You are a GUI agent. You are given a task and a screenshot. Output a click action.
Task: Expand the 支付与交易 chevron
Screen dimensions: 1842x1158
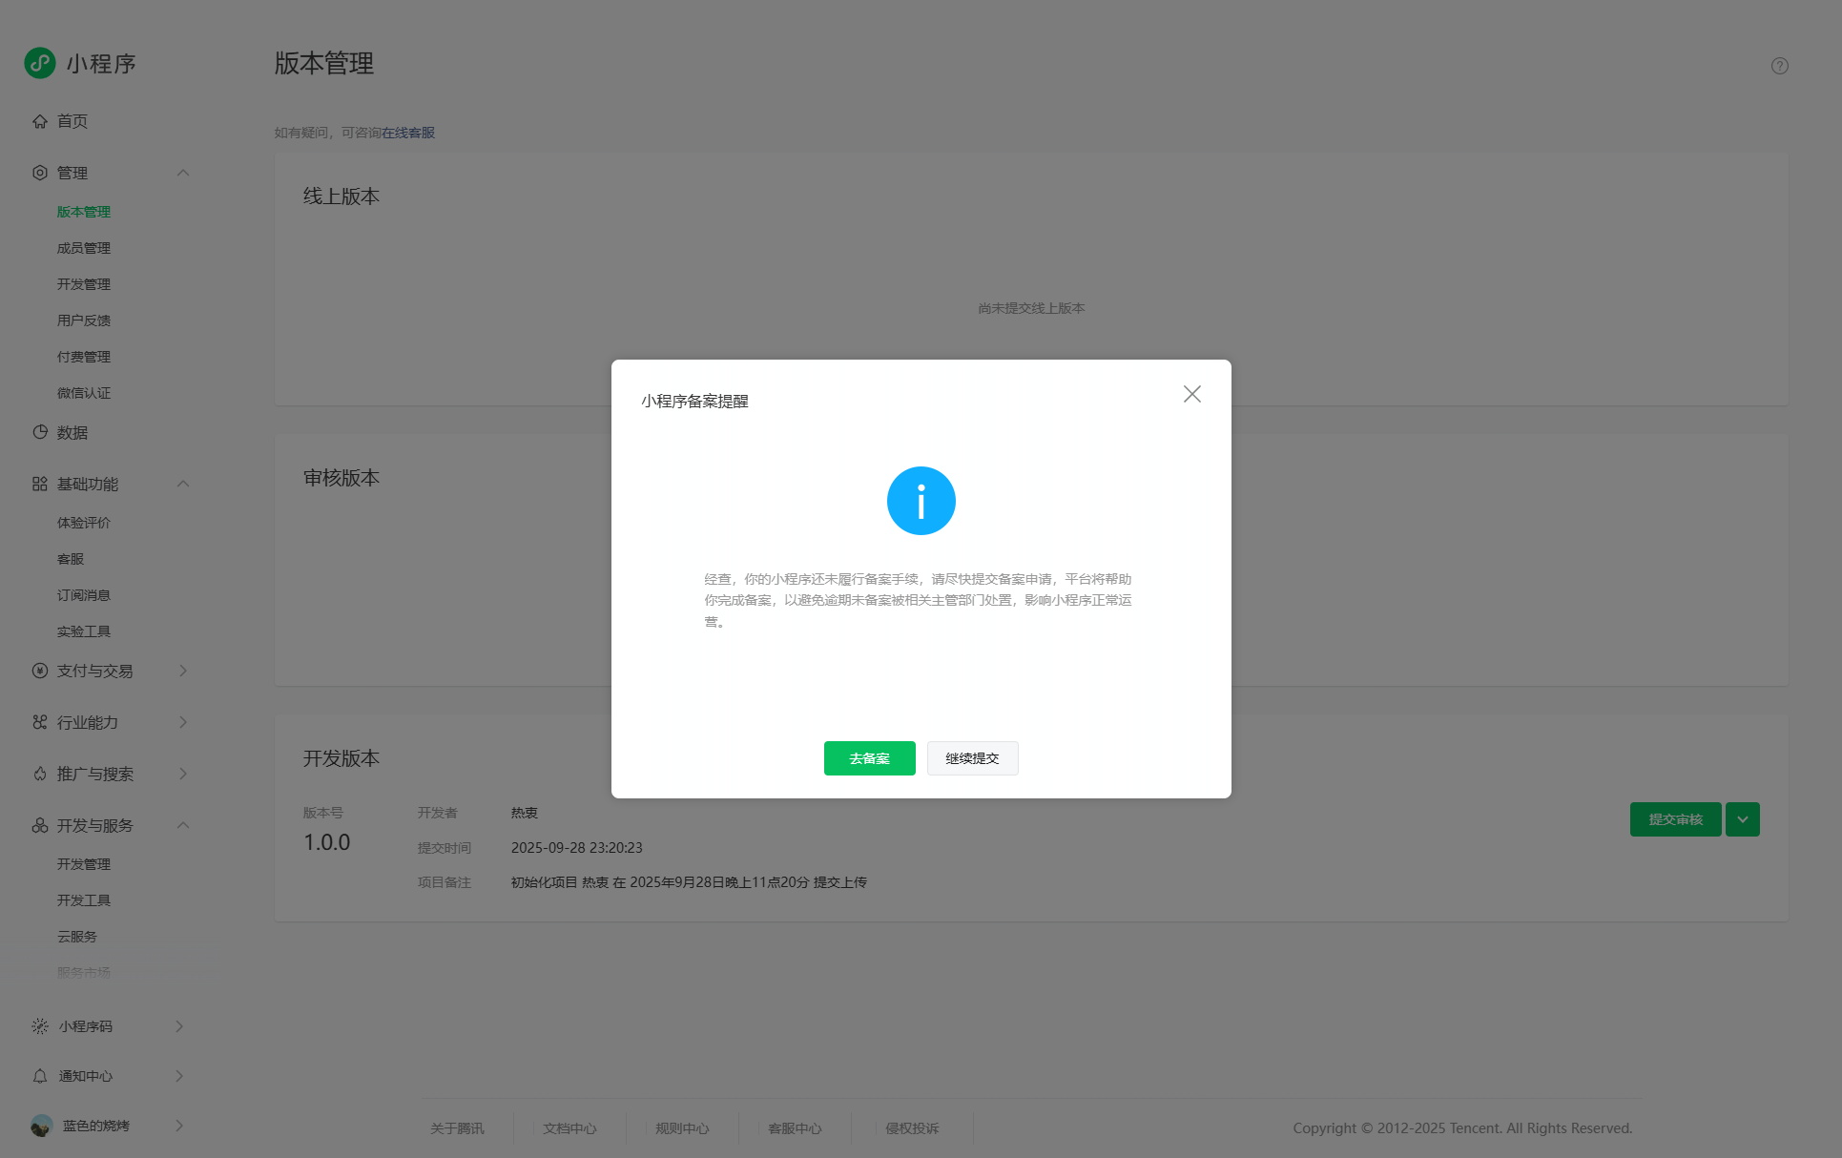click(x=183, y=671)
